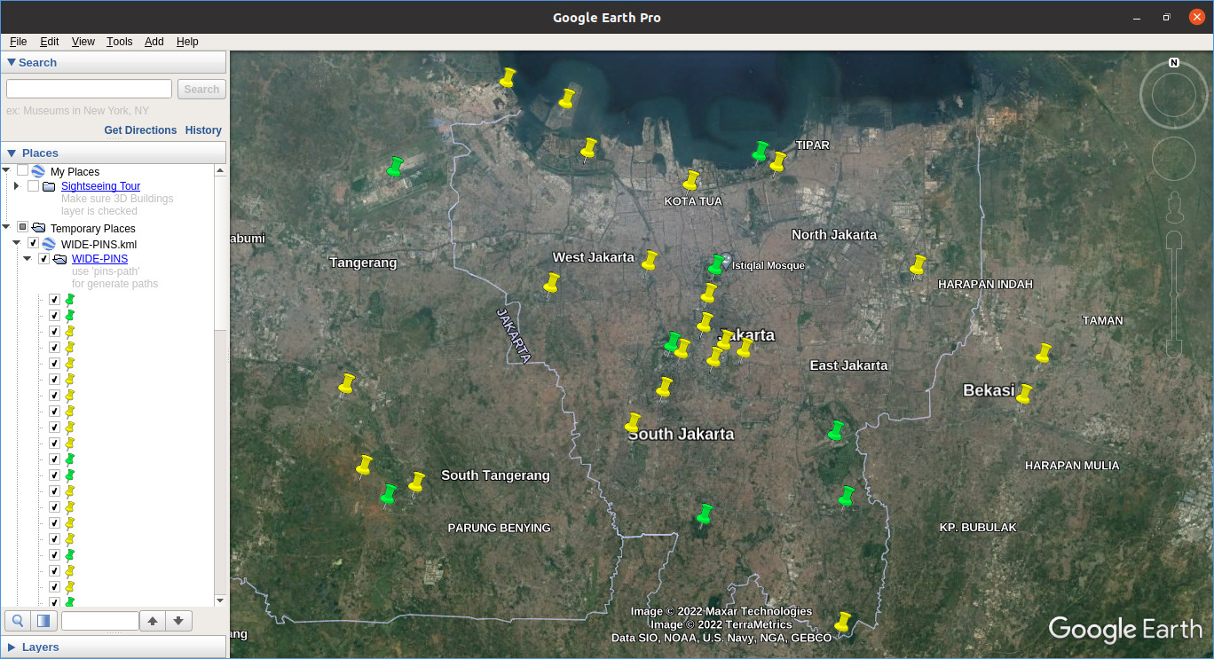The width and height of the screenshot is (1214, 659).
Task: Click the Places filter text field
Action: pos(100,621)
